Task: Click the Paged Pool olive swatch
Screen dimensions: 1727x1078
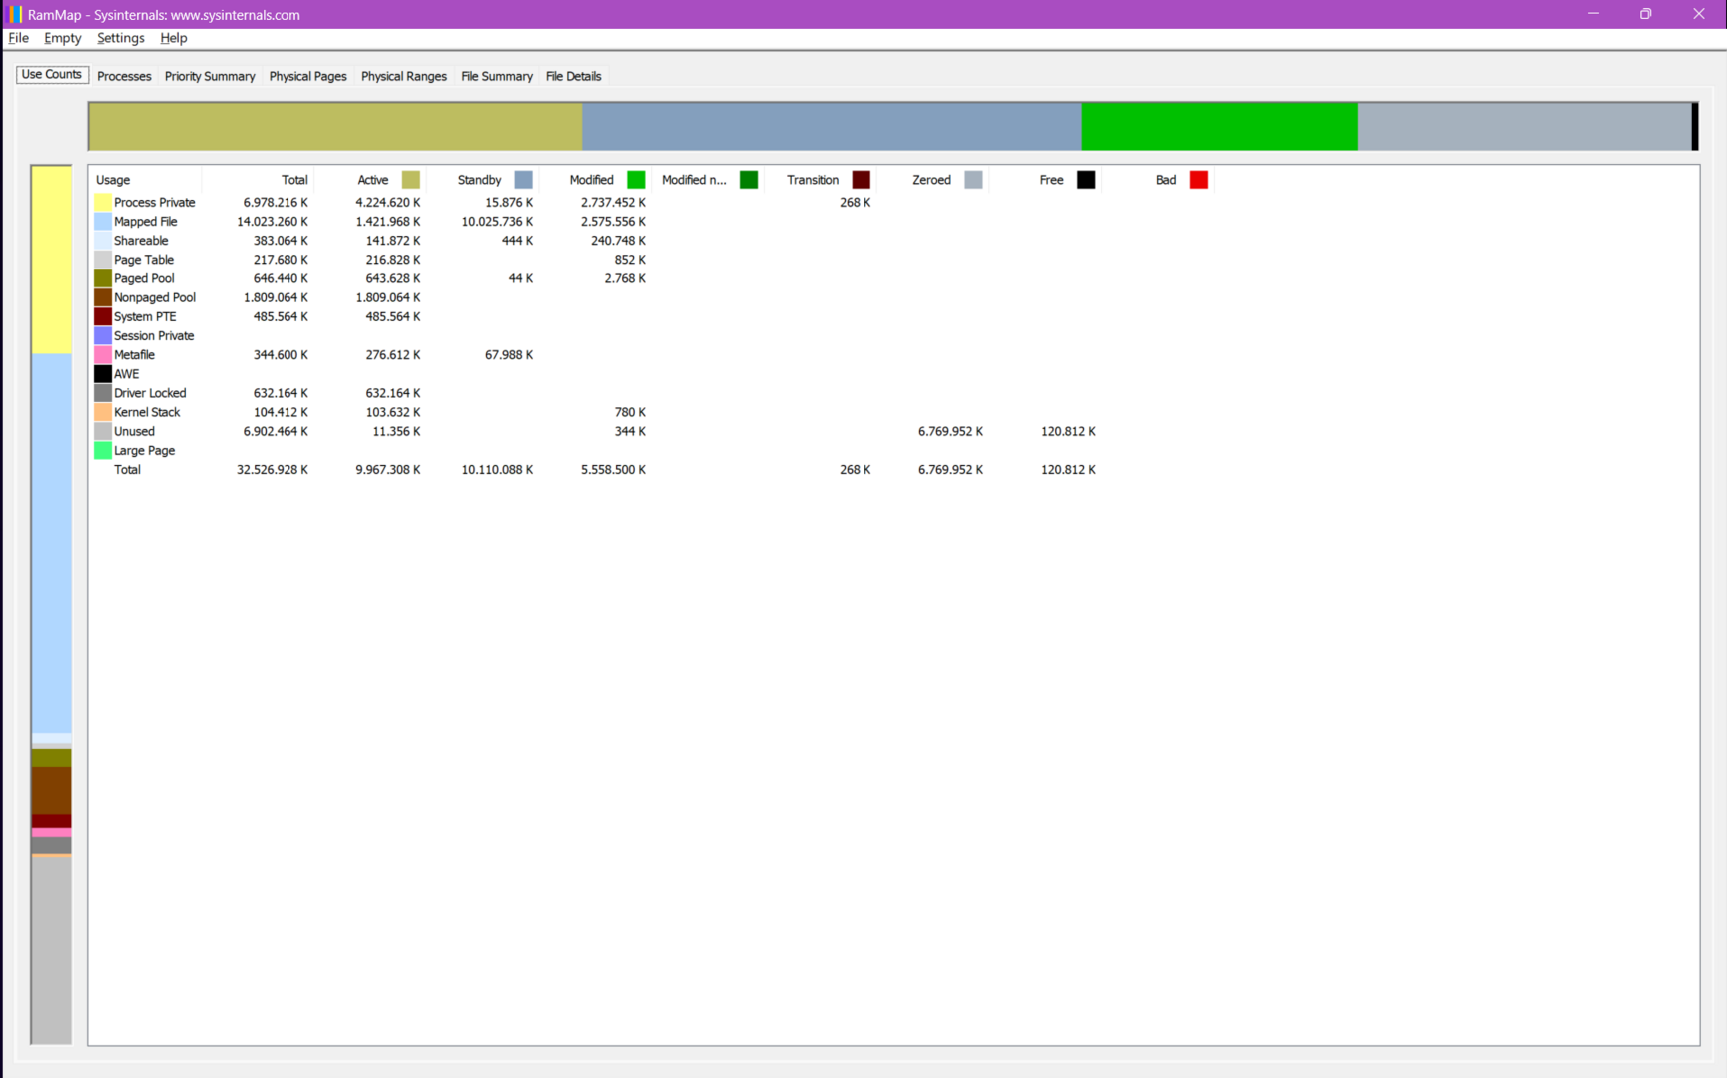Action: (103, 278)
